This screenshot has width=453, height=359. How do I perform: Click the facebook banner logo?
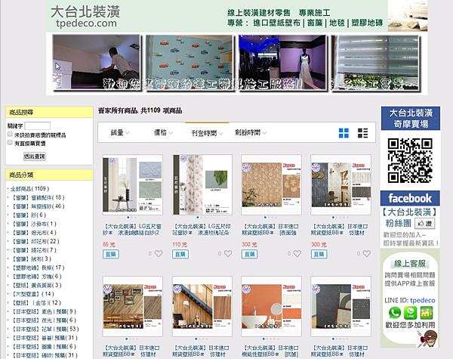[x=410, y=198]
